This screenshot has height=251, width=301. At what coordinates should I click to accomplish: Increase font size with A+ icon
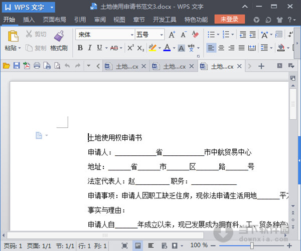[x=172, y=35]
